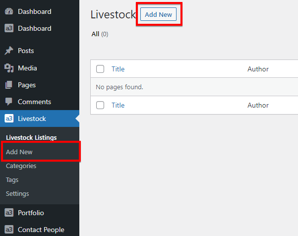Tick the select-all checkbox in table header
Viewport: 298px width, 236px height.
tap(100, 69)
